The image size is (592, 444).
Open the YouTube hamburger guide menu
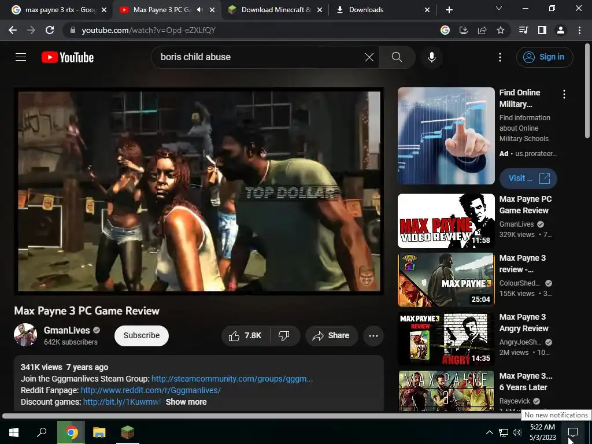coord(21,57)
